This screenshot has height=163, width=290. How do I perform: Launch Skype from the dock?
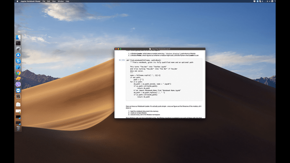18,61
